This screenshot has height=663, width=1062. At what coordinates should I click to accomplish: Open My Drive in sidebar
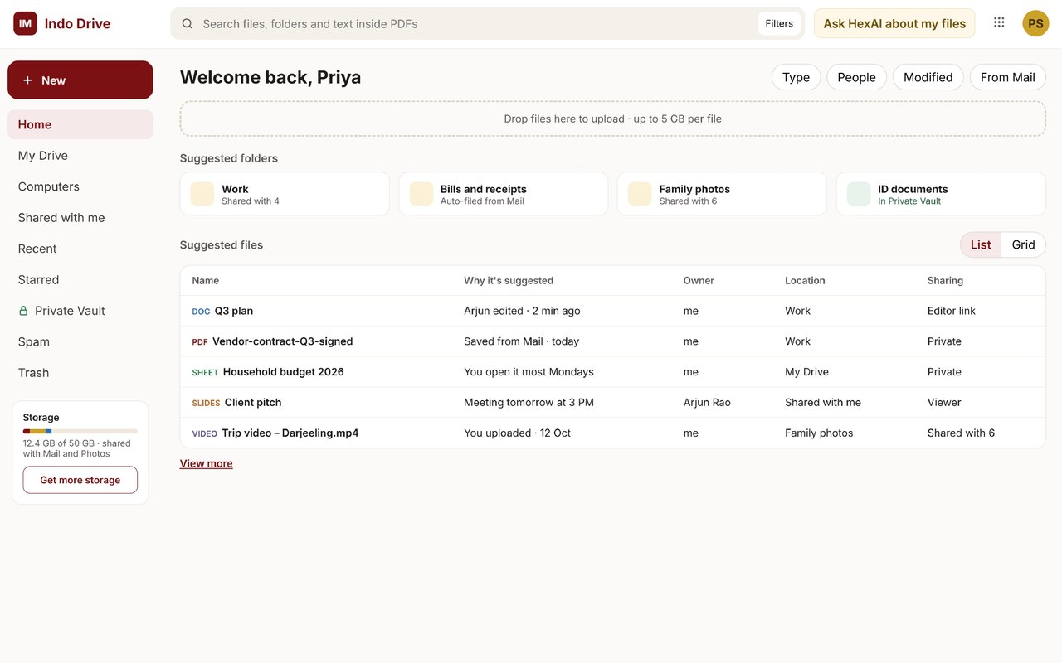point(80,156)
